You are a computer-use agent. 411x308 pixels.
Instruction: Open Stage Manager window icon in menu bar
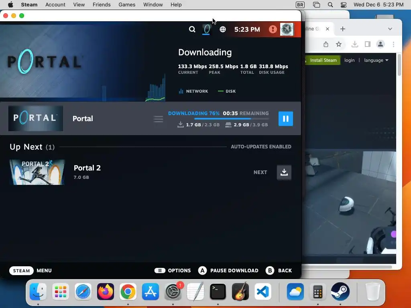tap(316, 5)
